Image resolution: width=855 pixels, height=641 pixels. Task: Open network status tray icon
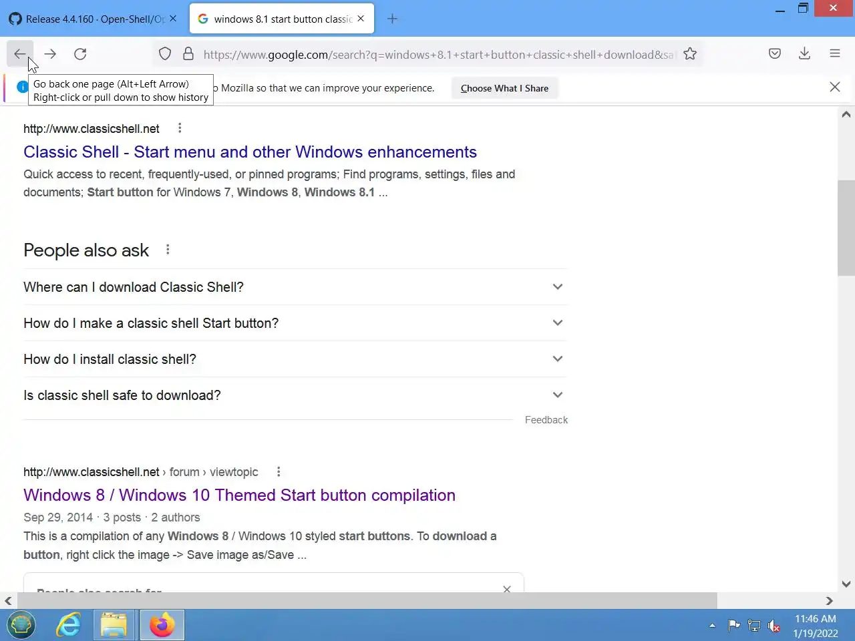(x=754, y=626)
